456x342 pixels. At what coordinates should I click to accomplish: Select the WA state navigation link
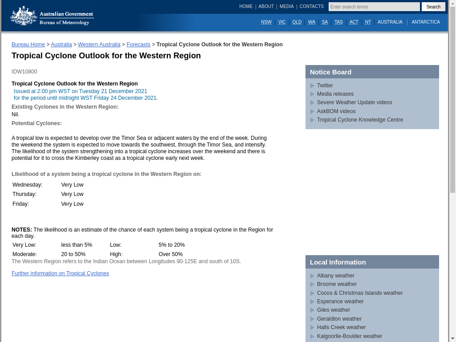[311, 22]
